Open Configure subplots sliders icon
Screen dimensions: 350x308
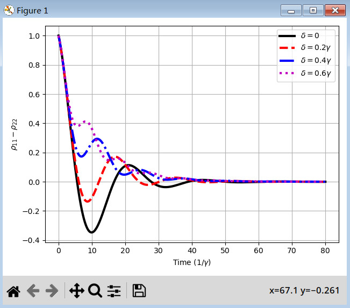[x=114, y=291]
